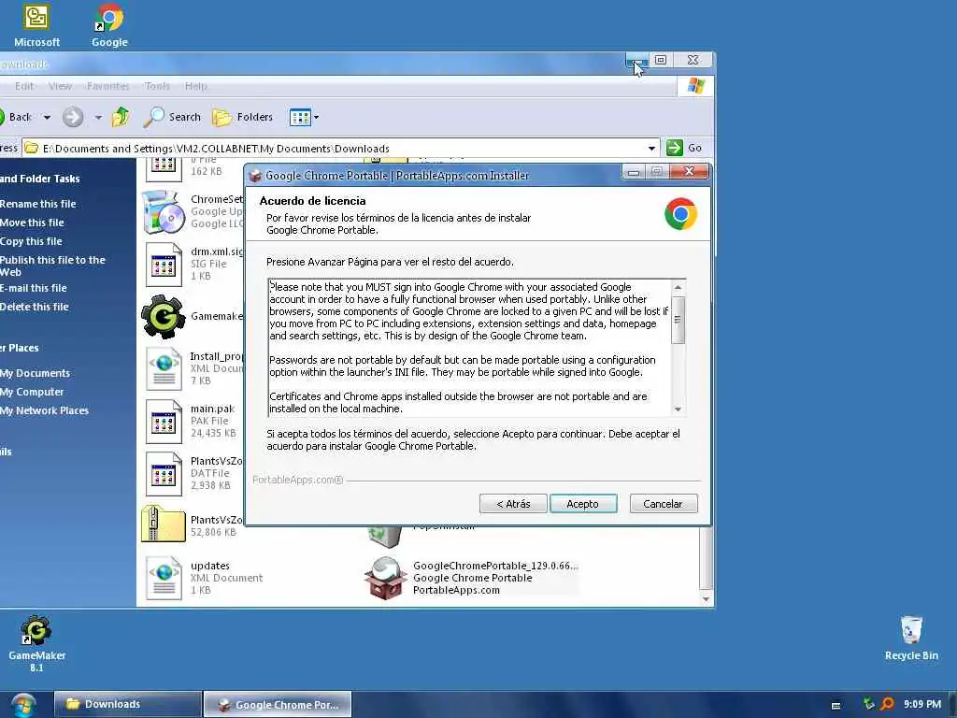Open the Edit menu in Downloads window
The width and height of the screenshot is (957, 718).
click(x=24, y=86)
